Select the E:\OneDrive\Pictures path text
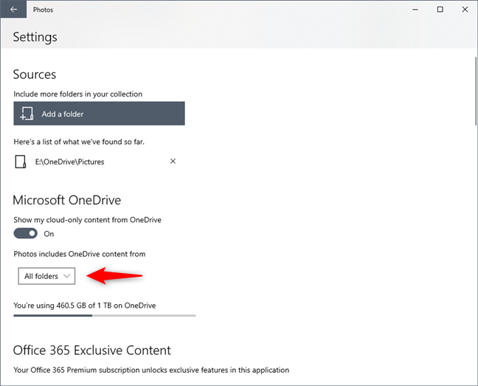 (x=70, y=162)
